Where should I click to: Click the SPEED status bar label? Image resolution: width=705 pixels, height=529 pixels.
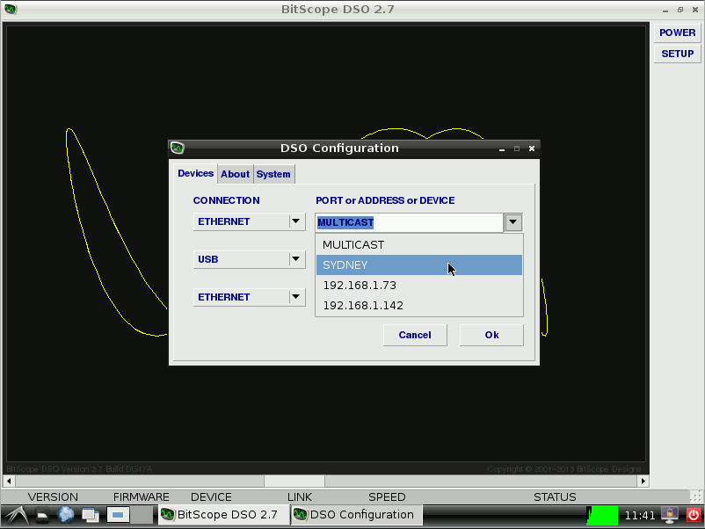click(387, 497)
